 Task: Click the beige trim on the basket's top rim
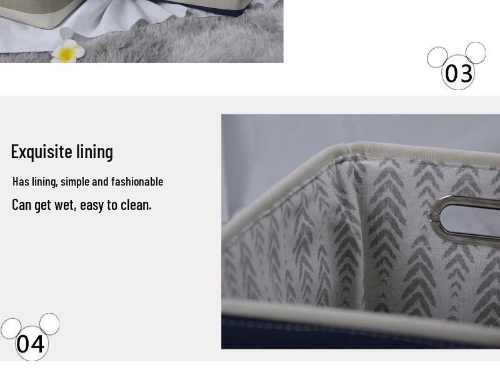414,151
